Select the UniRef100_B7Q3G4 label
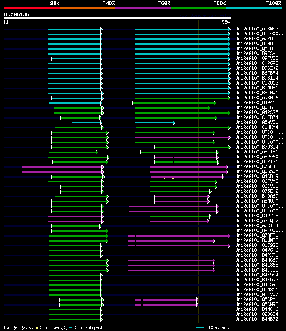286x331 pixels. click(257, 147)
